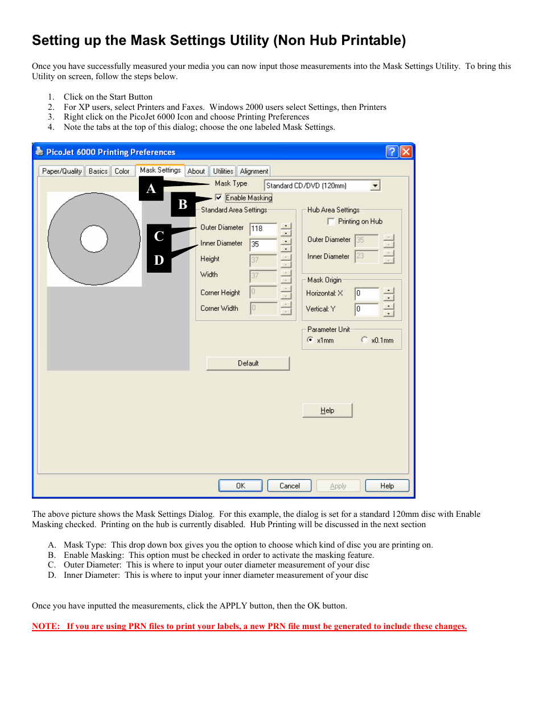Close the PicoJet 6000 Printing Preferences dialog
The image size is (543, 703).
click(x=406, y=151)
